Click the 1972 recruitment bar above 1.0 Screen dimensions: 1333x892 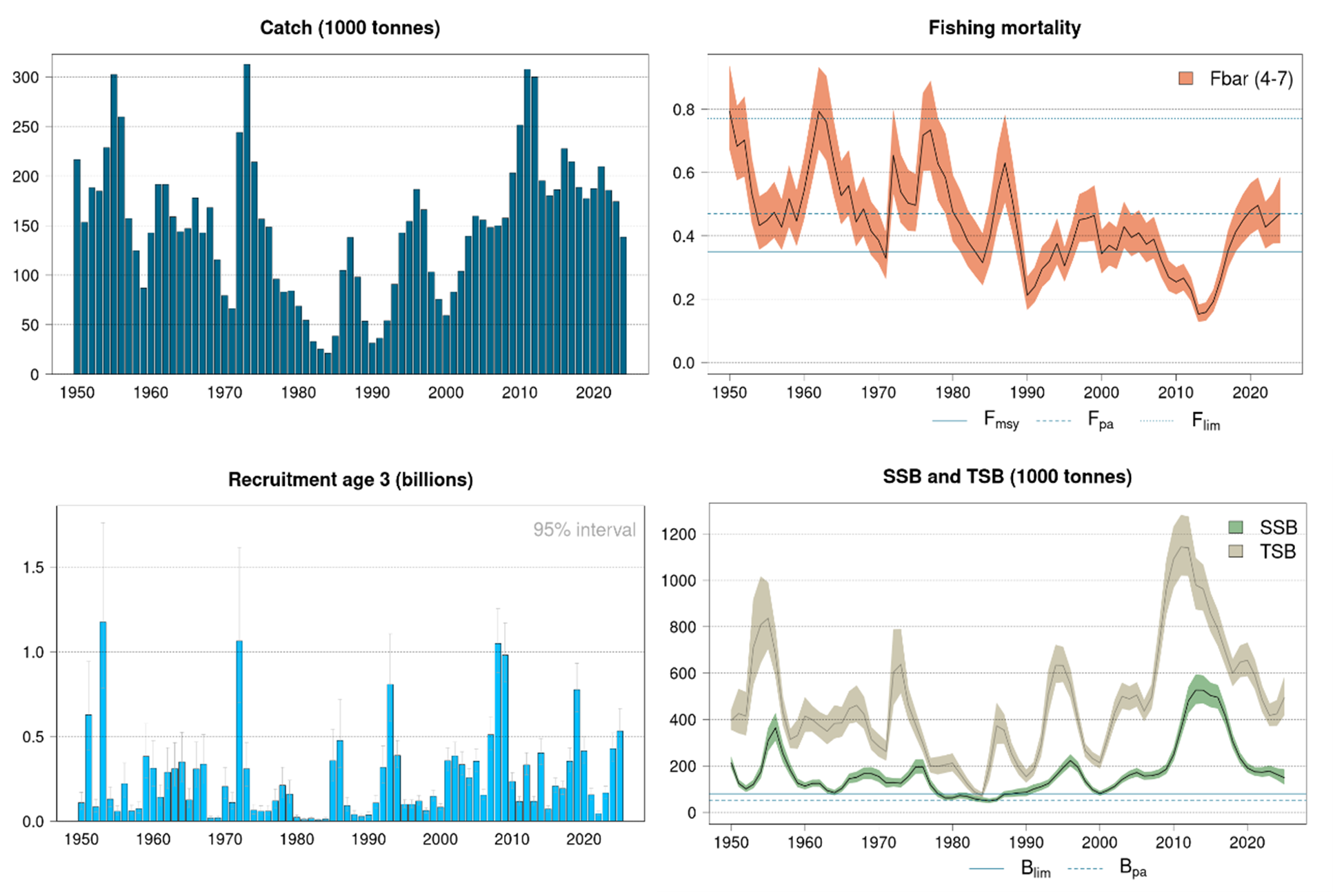[239, 731]
